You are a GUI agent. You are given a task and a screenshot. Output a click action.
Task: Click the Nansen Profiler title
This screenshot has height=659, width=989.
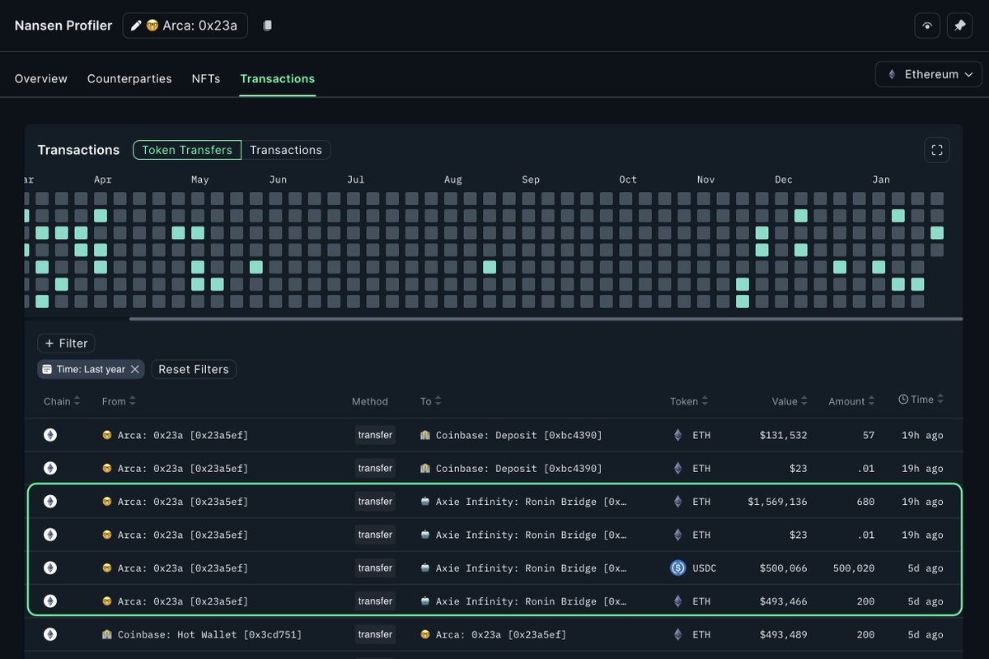coord(63,26)
